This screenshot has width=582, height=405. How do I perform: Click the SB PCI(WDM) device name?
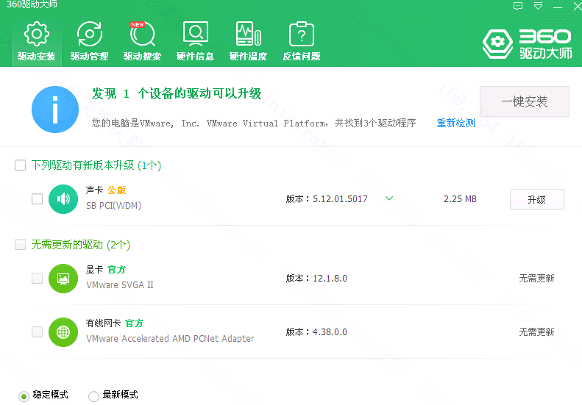tap(113, 206)
